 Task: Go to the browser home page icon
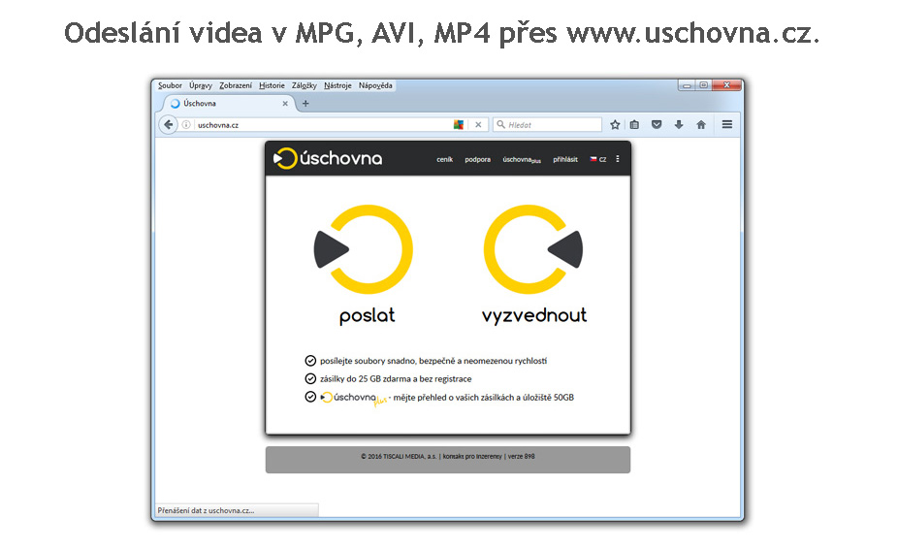(700, 124)
